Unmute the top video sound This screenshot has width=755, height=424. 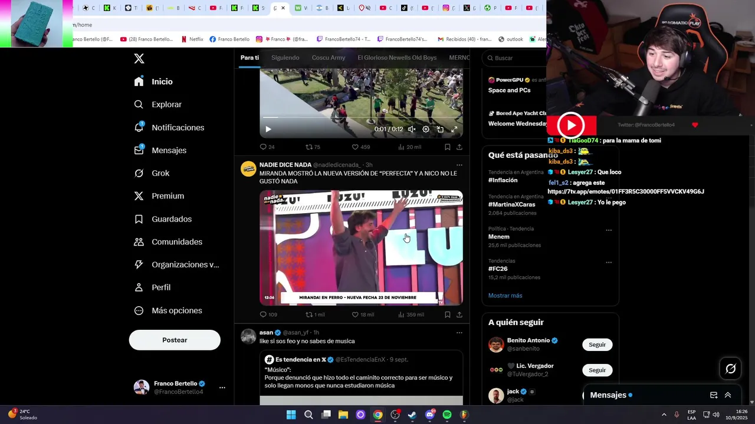[x=412, y=129]
